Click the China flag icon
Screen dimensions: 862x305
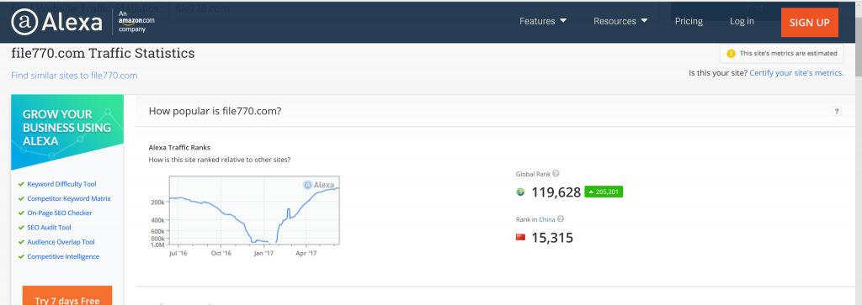pos(520,237)
